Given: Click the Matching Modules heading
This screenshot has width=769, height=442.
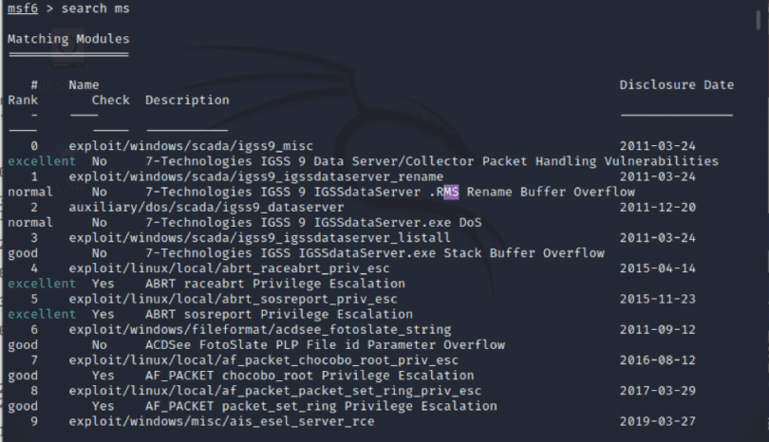Looking at the screenshot, I should [68, 39].
